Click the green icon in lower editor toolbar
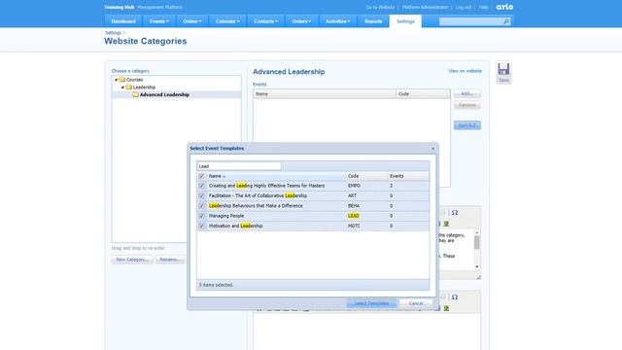Image resolution: width=622 pixels, height=350 pixels. (x=446, y=308)
